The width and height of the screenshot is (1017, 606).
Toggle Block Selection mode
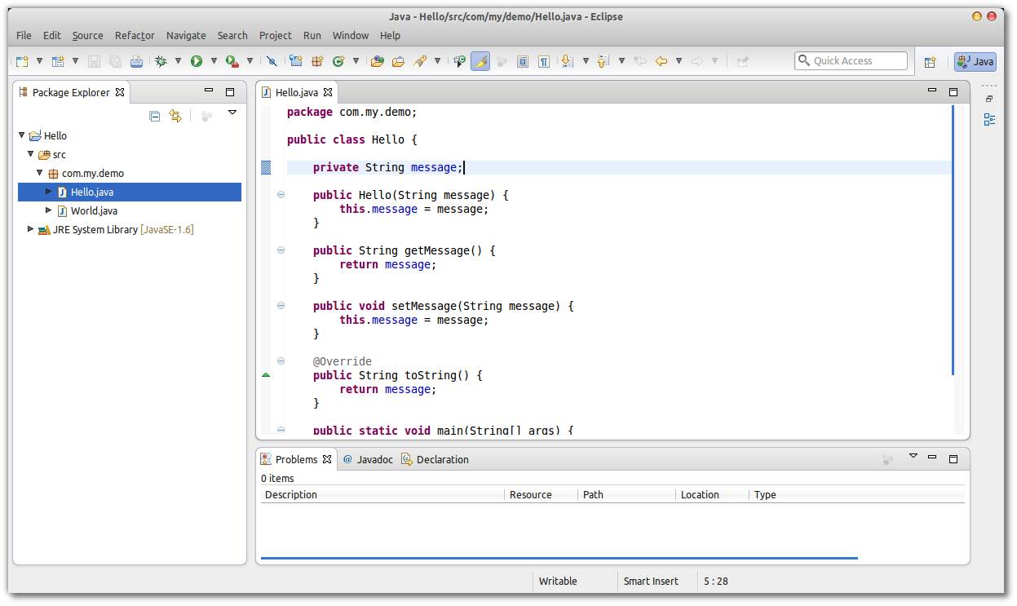523,61
